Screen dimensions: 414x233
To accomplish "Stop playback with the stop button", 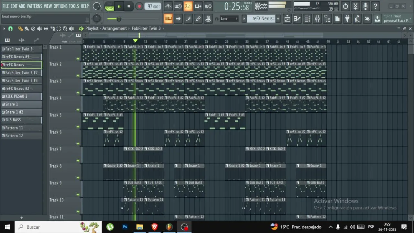I will tap(129, 6).
